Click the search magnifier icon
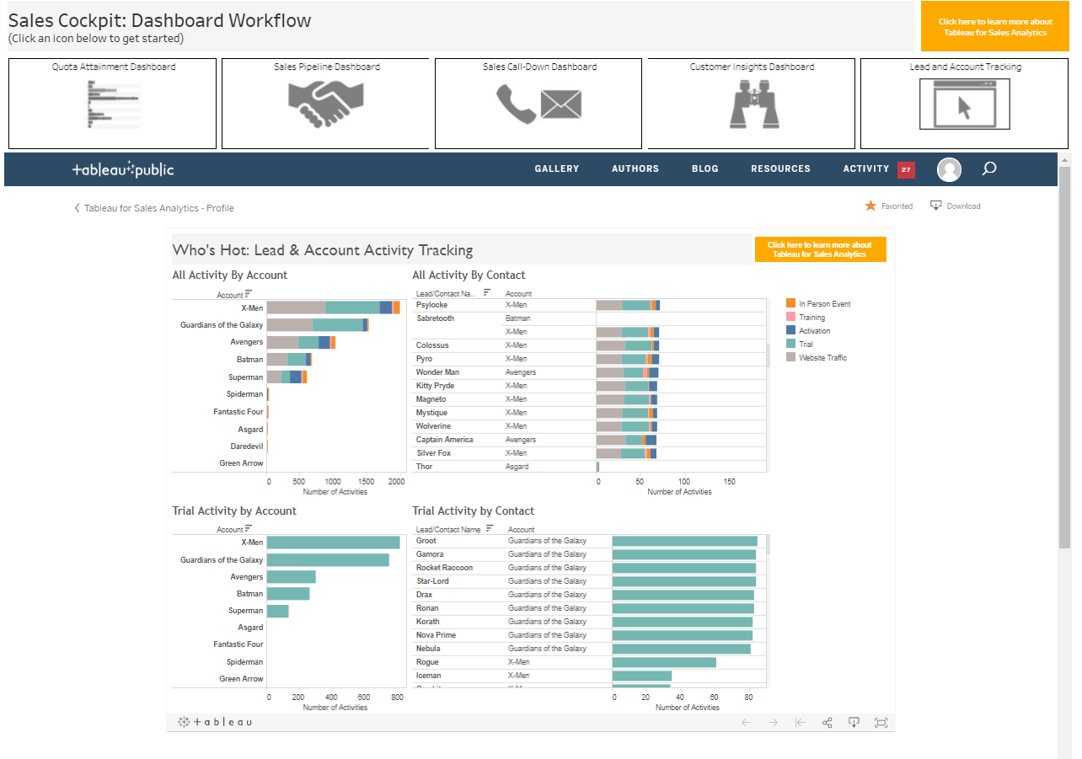The width and height of the screenshot is (1082, 759). [989, 169]
